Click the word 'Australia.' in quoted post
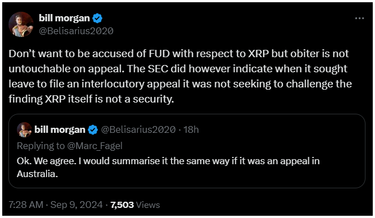Viewport: 375px width, 218px height. (x=38, y=174)
